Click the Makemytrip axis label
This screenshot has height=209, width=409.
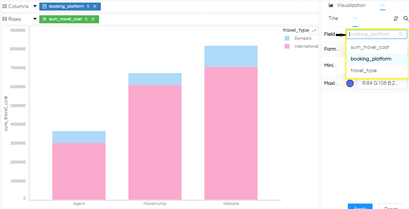155,204
